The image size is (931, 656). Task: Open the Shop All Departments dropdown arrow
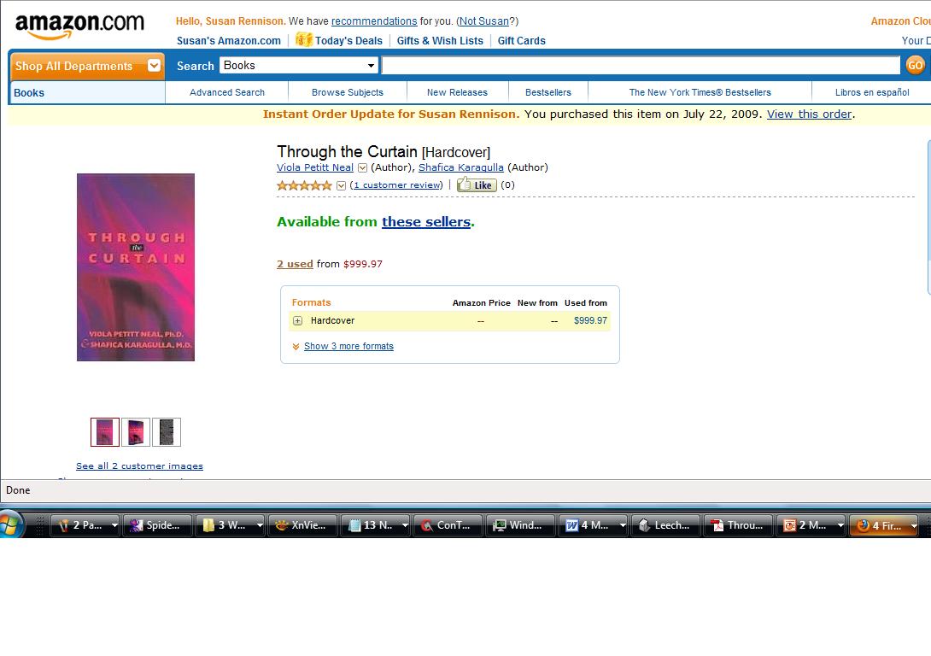[x=154, y=65]
